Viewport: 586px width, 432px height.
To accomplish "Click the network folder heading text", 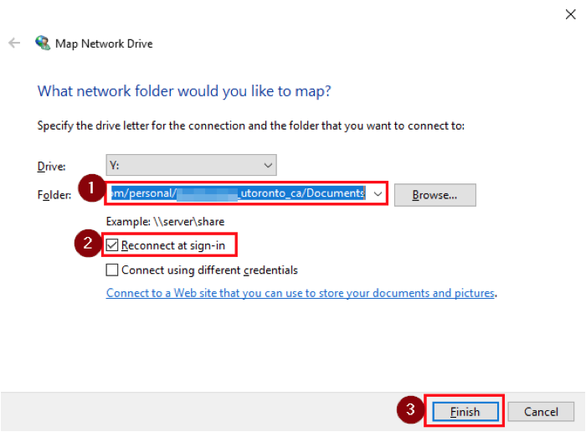I will point(184,91).
